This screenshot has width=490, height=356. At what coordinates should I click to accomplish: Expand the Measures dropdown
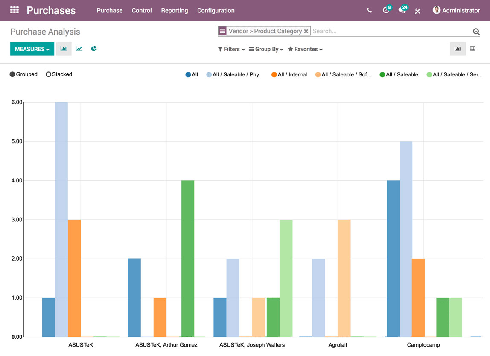32,49
